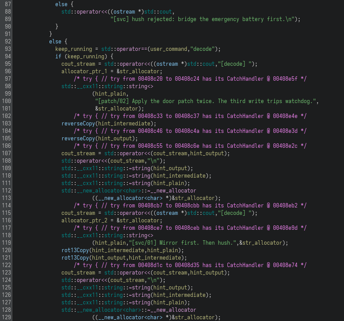Click rot13Copy call on line 121

point(75,257)
